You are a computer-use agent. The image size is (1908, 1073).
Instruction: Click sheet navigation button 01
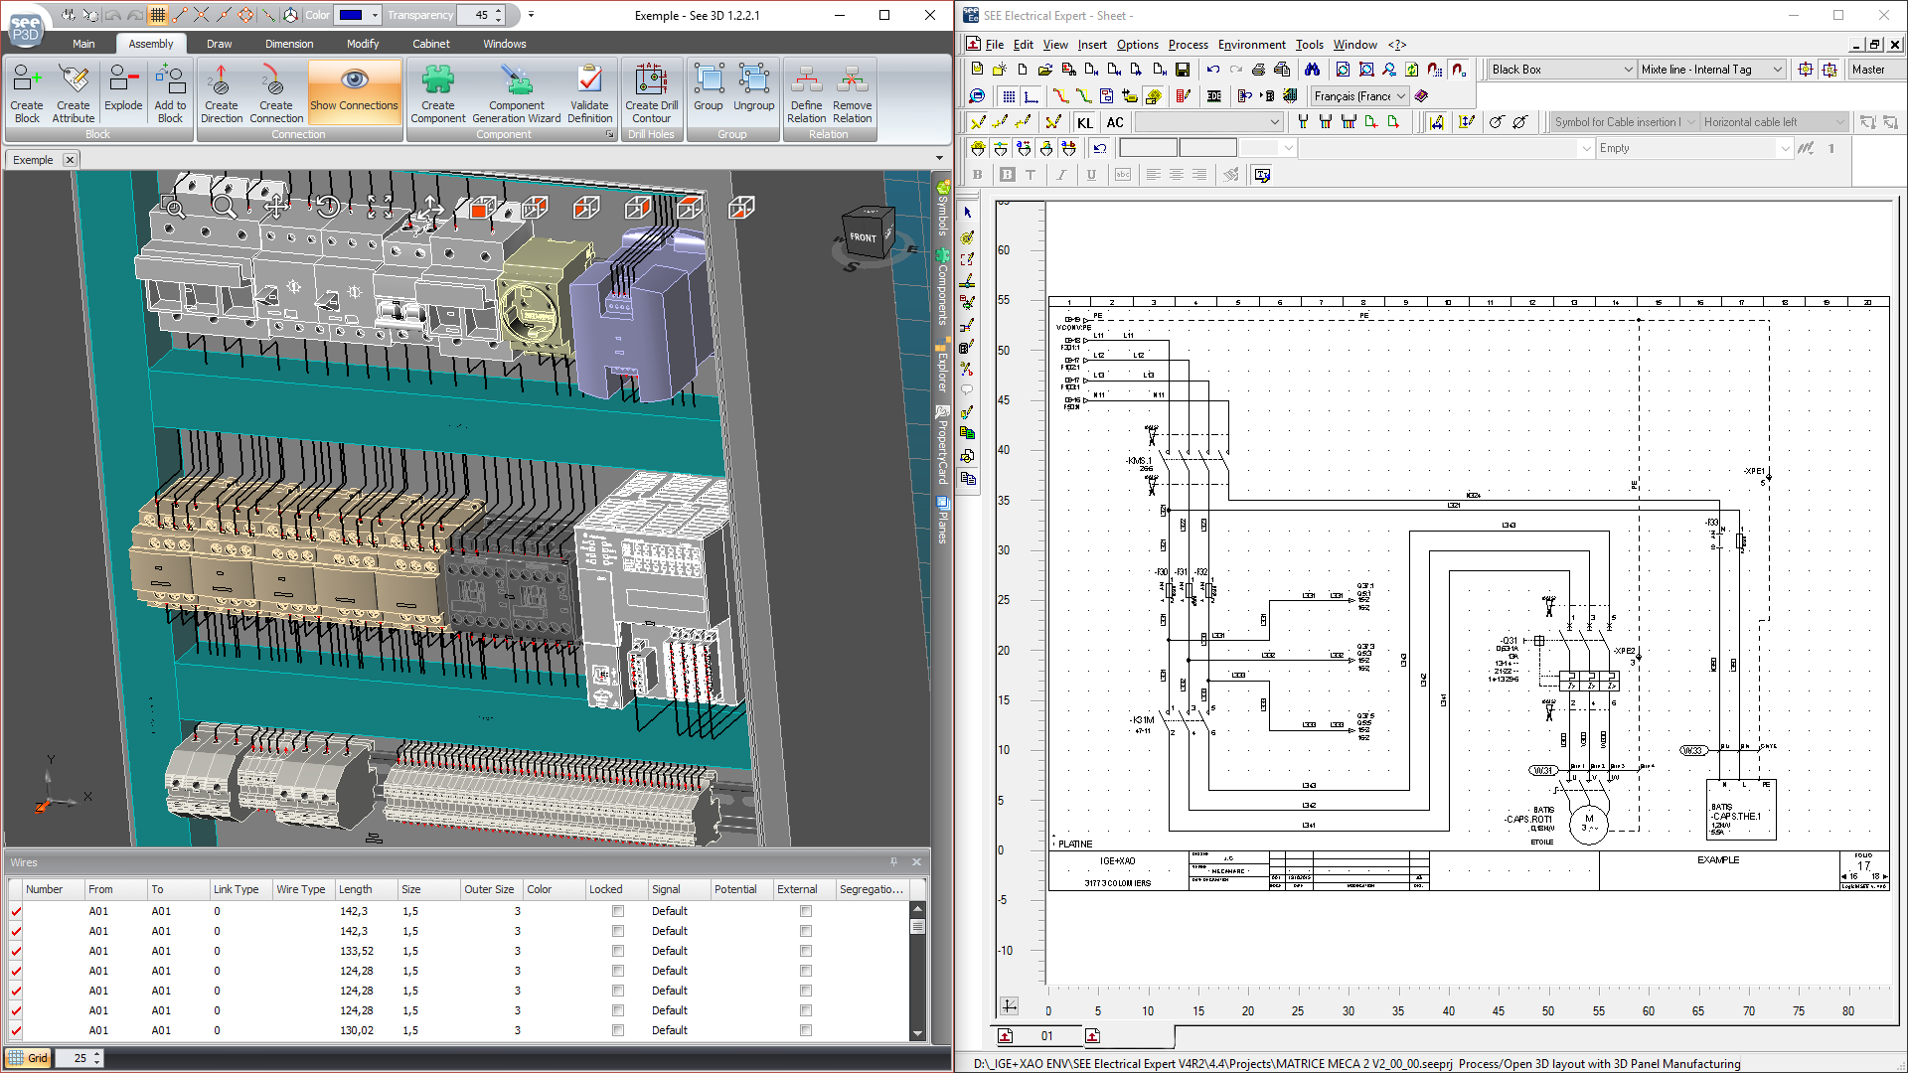pyautogui.click(x=1049, y=1035)
